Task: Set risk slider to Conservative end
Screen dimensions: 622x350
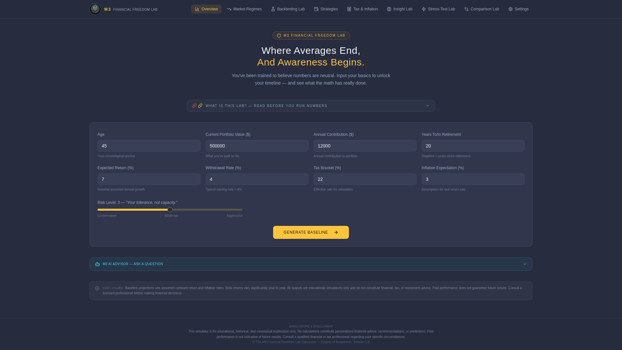Action: point(98,210)
